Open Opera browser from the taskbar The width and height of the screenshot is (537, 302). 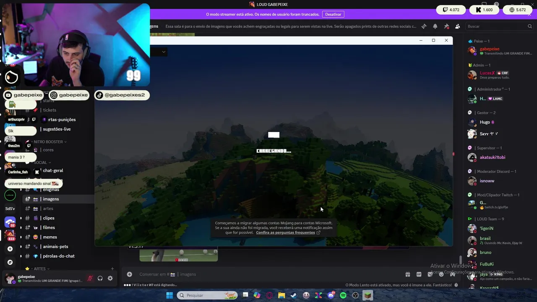(269, 295)
